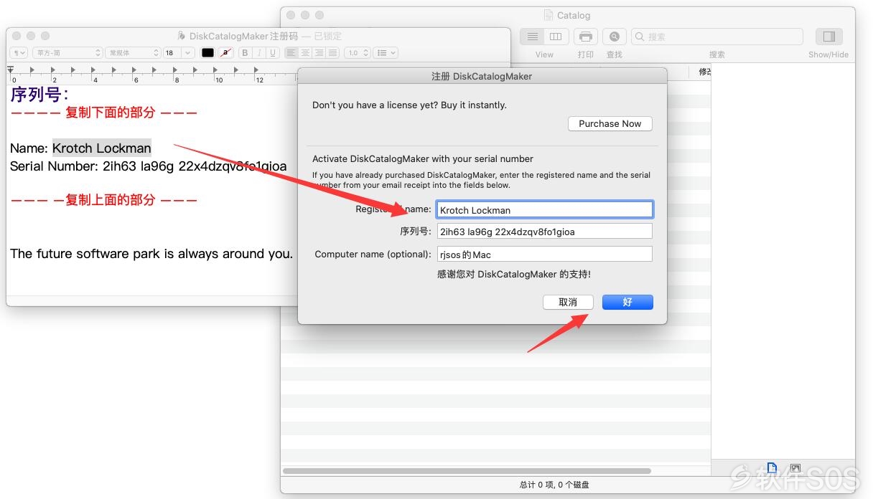The width and height of the screenshot is (873, 499).
Task: Open the black text color swatch
Action: coord(207,53)
